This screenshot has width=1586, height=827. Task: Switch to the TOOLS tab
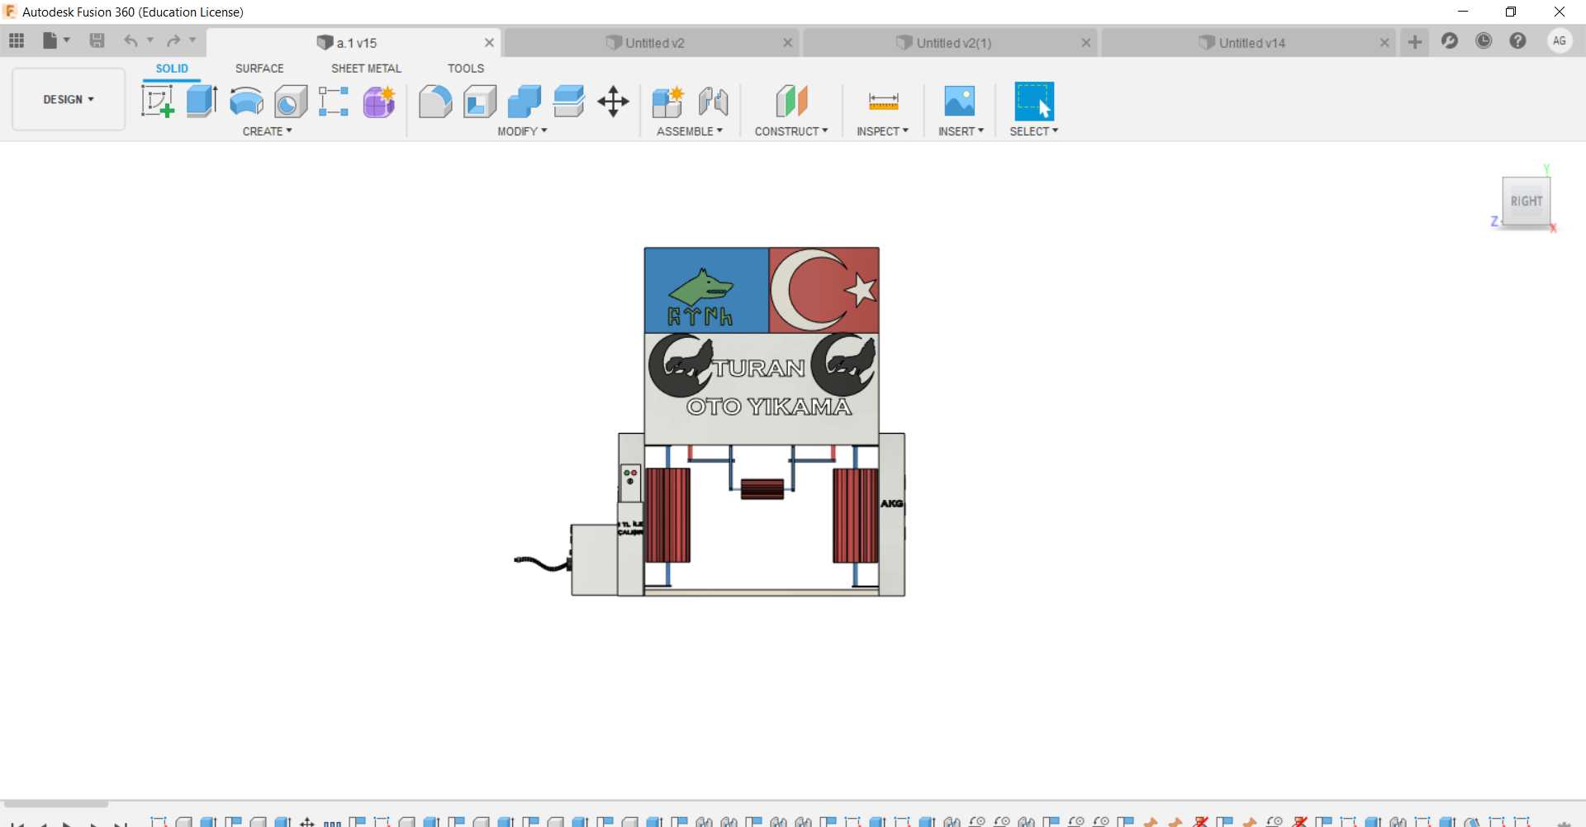[x=466, y=69]
